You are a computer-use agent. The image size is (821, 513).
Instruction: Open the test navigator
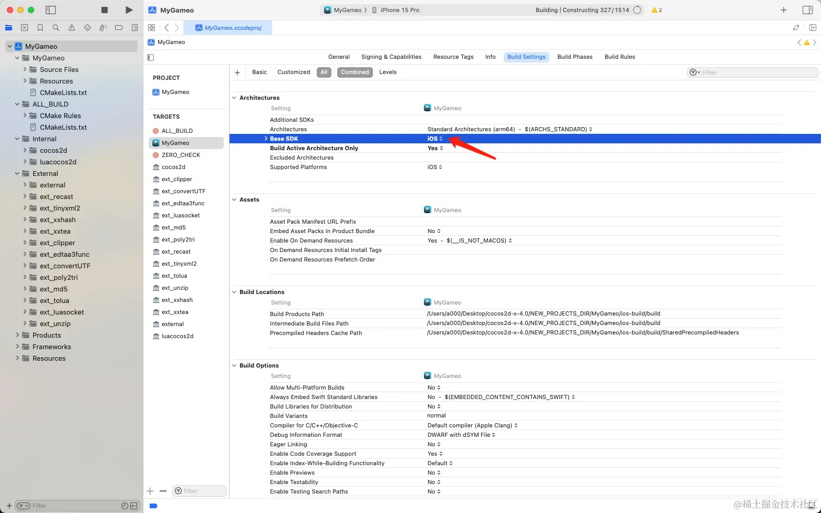coord(87,27)
